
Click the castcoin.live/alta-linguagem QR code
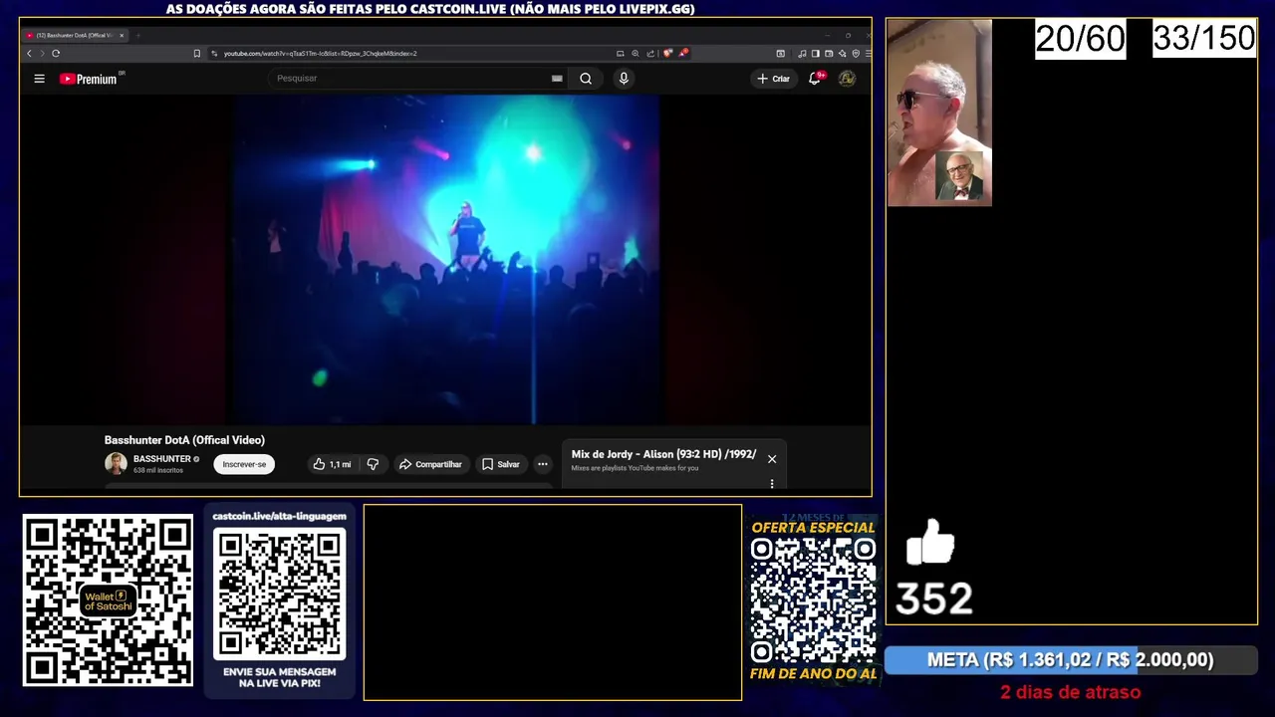coord(280,594)
